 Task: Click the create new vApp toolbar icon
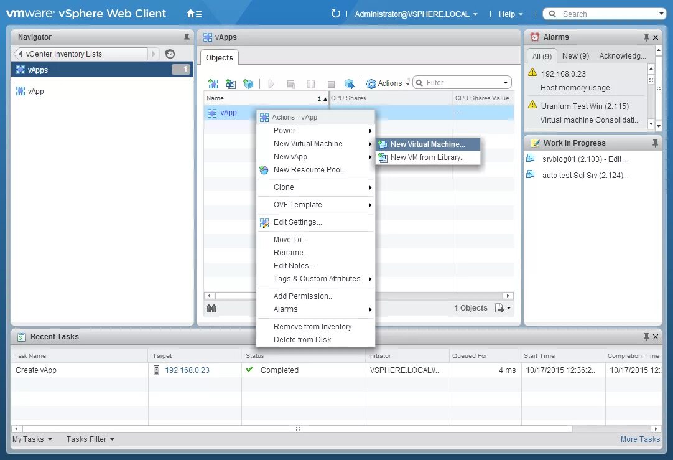tap(213, 83)
